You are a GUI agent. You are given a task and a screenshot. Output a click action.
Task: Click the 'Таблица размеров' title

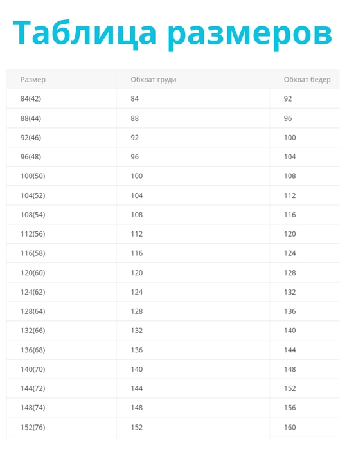(x=173, y=33)
